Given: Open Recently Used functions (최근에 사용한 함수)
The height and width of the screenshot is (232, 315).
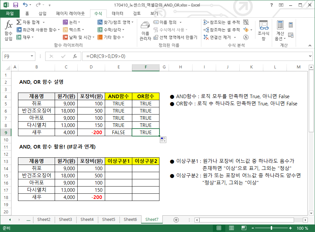Looking at the screenshot, I should 38,30.
